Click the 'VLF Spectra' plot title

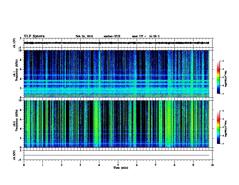tap(34, 36)
